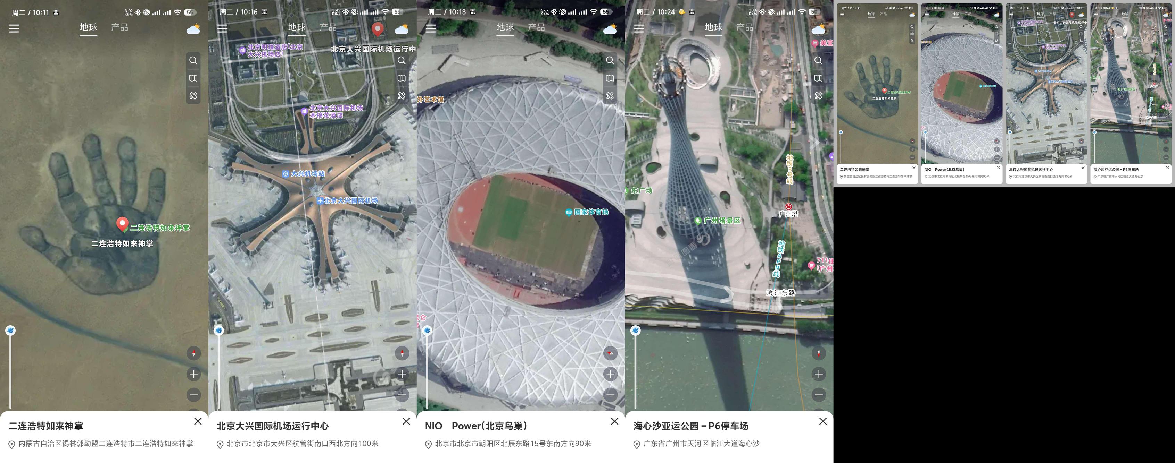Tap red pin marker on the hand print

(x=122, y=224)
